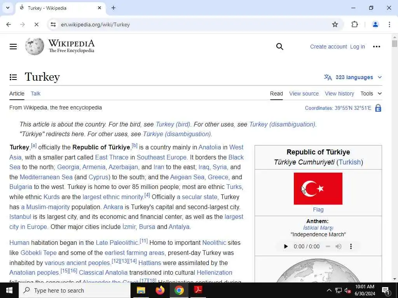This screenshot has width=398, height=298.
Task: Click the page protection padlock icon
Action: tap(378, 108)
